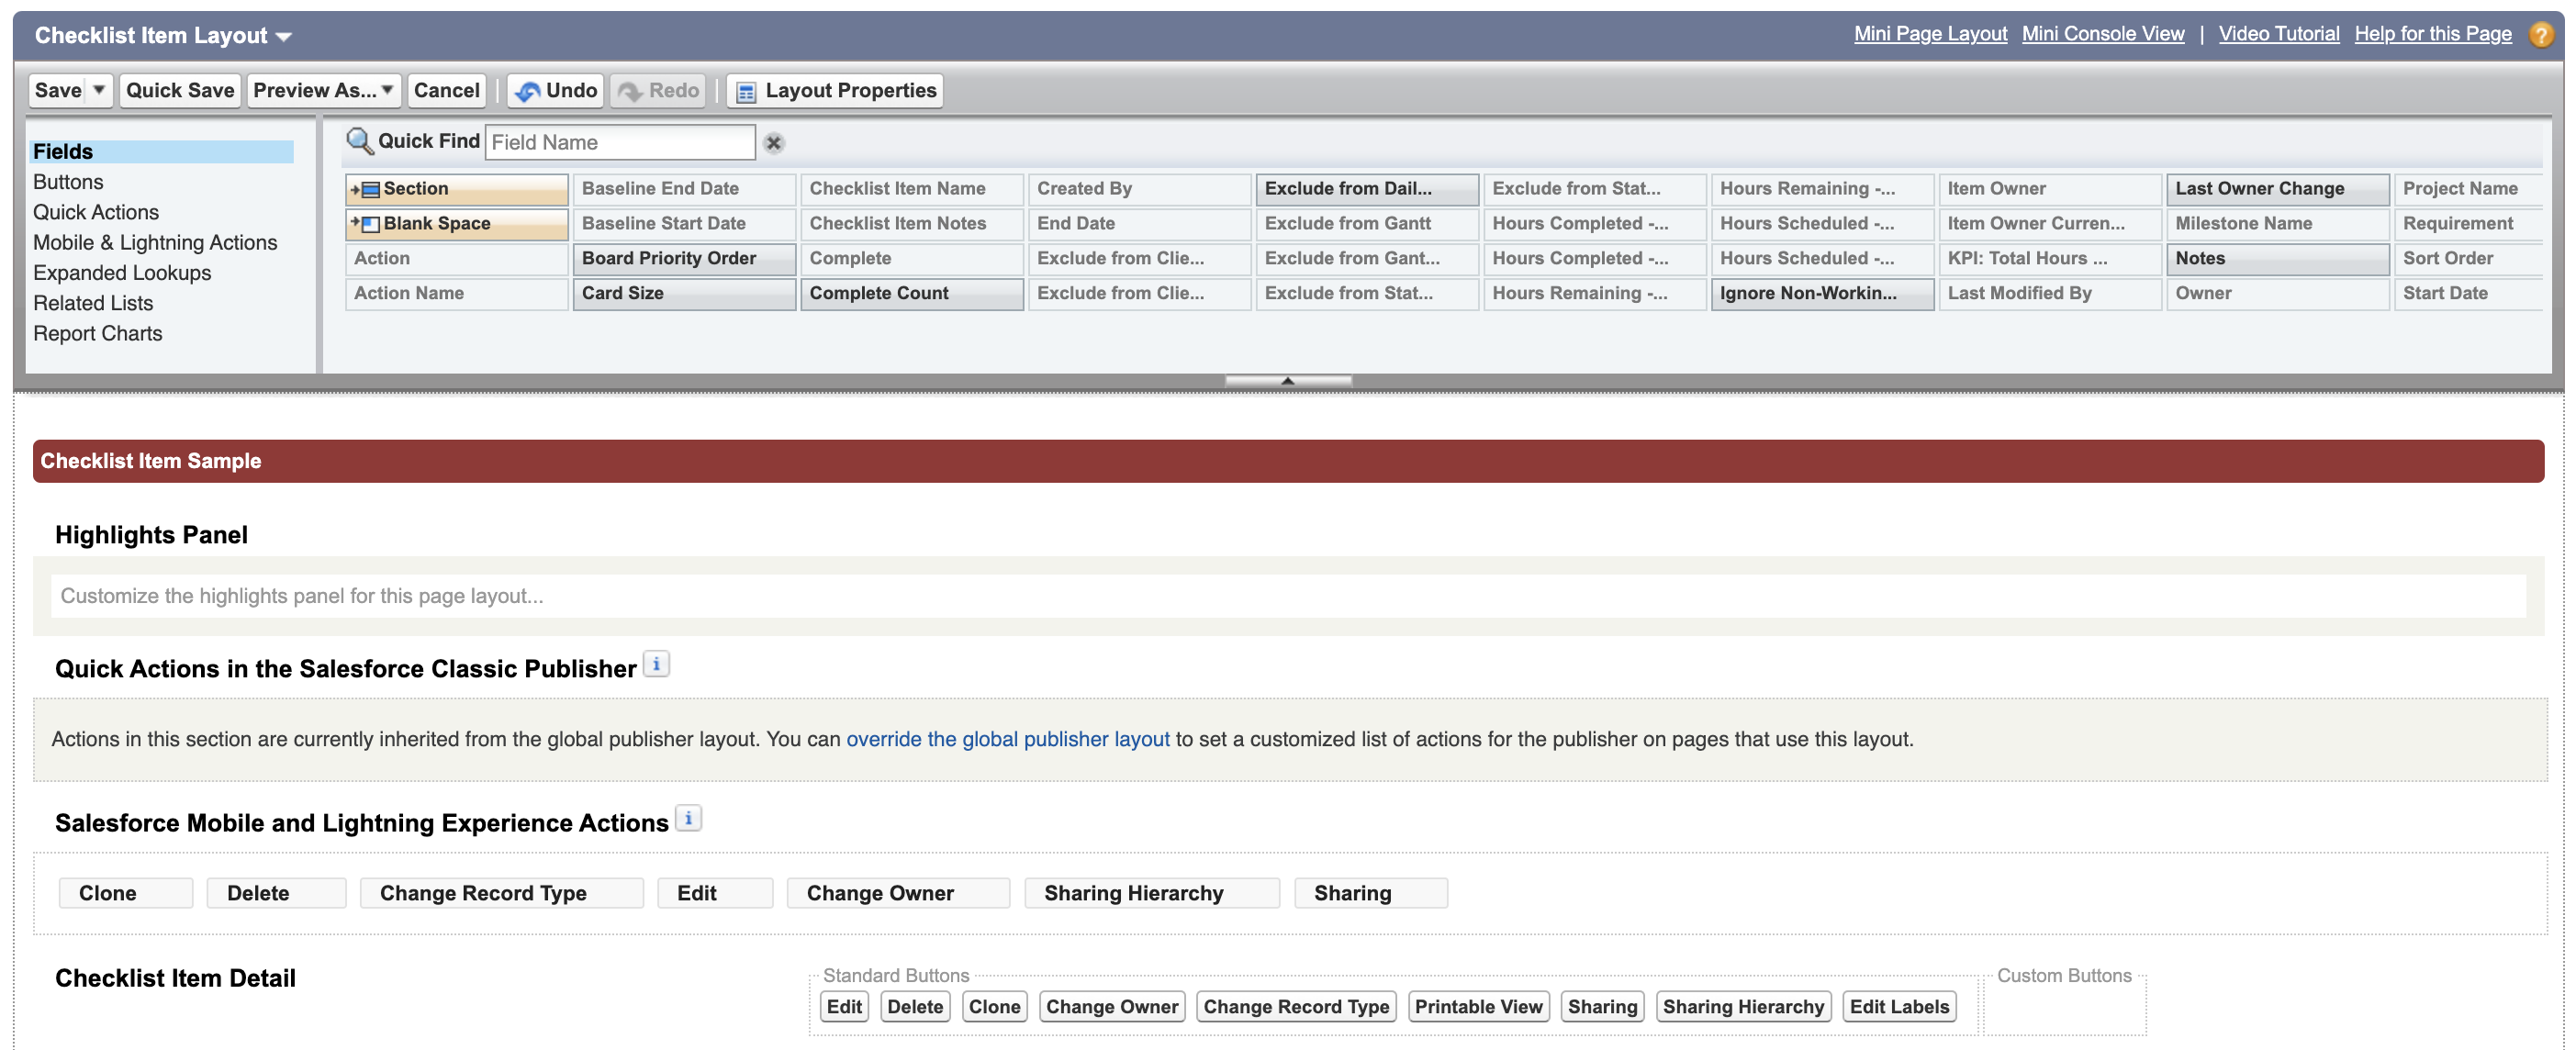
Task: Expand the Checklist Item Layout title dropdown
Action: click(x=283, y=34)
